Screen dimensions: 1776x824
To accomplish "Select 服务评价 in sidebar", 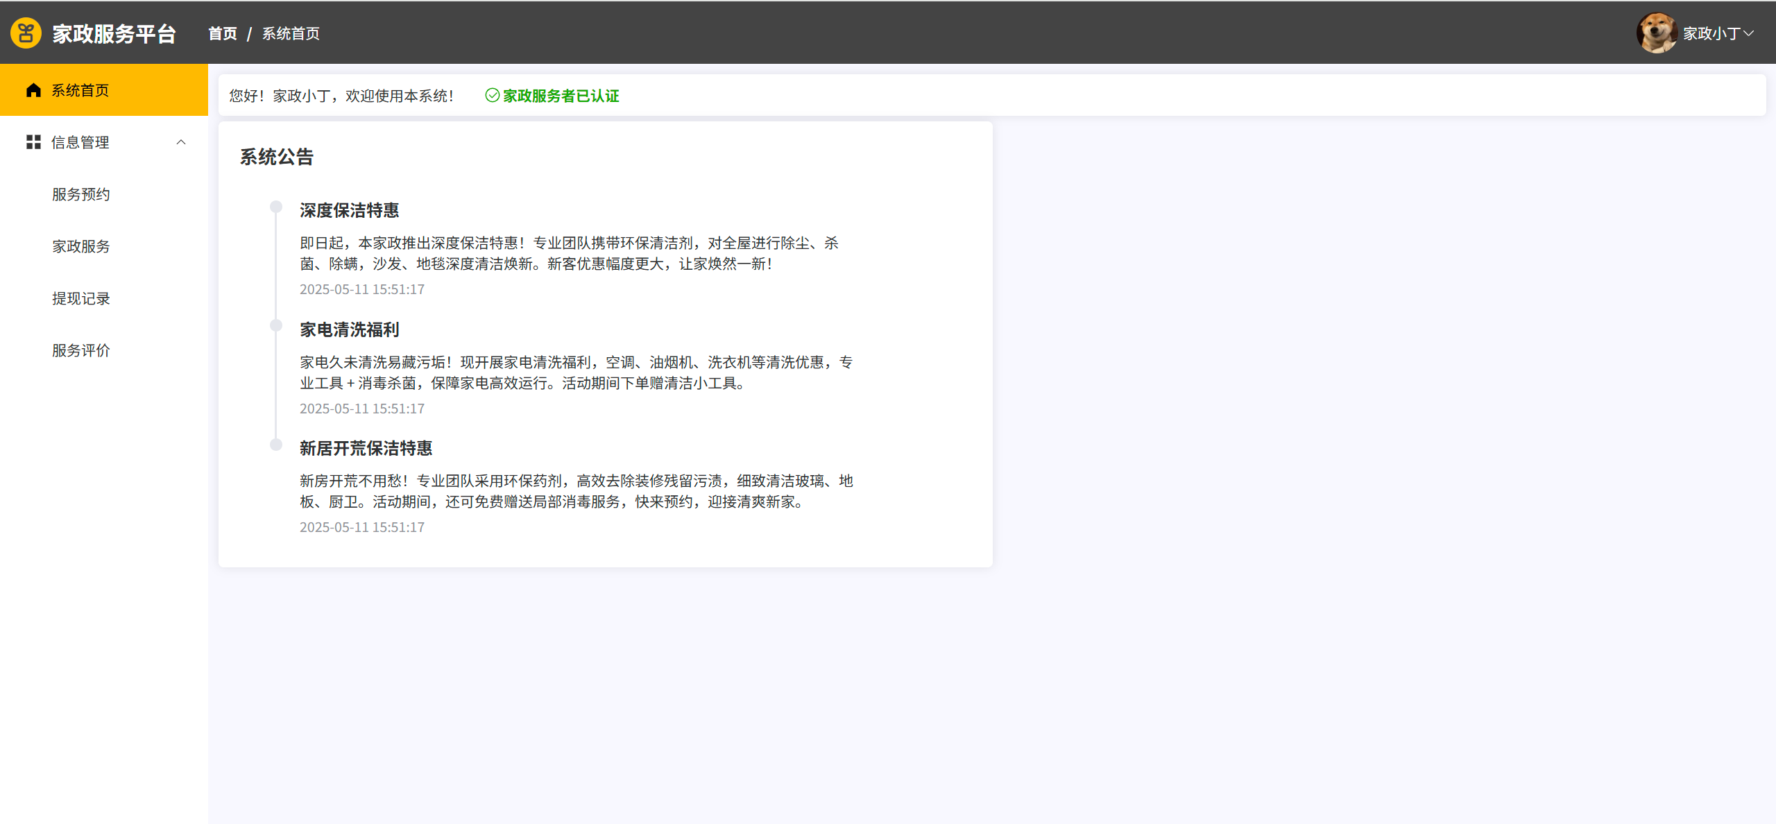I will 81,350.
